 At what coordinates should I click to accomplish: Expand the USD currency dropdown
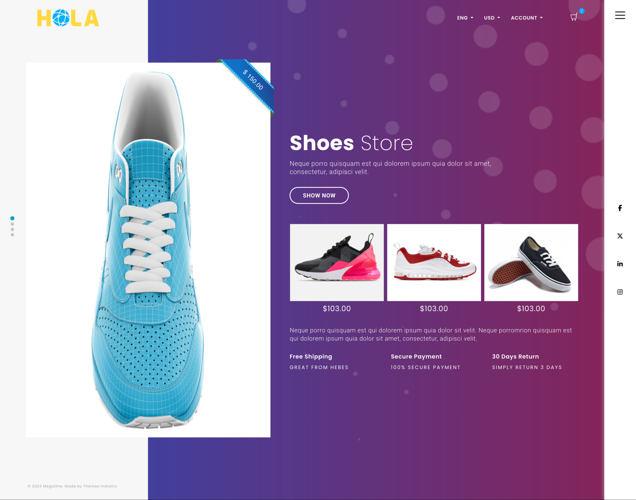pos(492,18)
